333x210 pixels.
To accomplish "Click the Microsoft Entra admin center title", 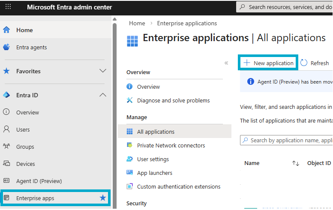I will pyautogui.click(x=69, y=7).
